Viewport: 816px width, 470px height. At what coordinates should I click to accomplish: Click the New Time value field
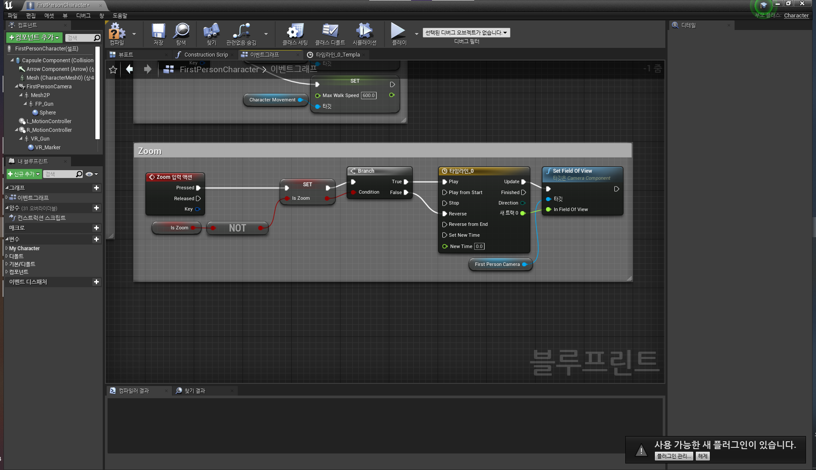click(x=479, y=246)
